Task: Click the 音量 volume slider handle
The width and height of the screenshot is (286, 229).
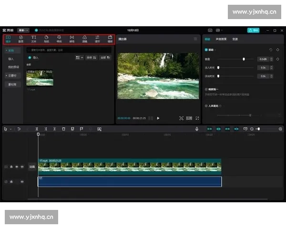Action: (x=244, y=59)
